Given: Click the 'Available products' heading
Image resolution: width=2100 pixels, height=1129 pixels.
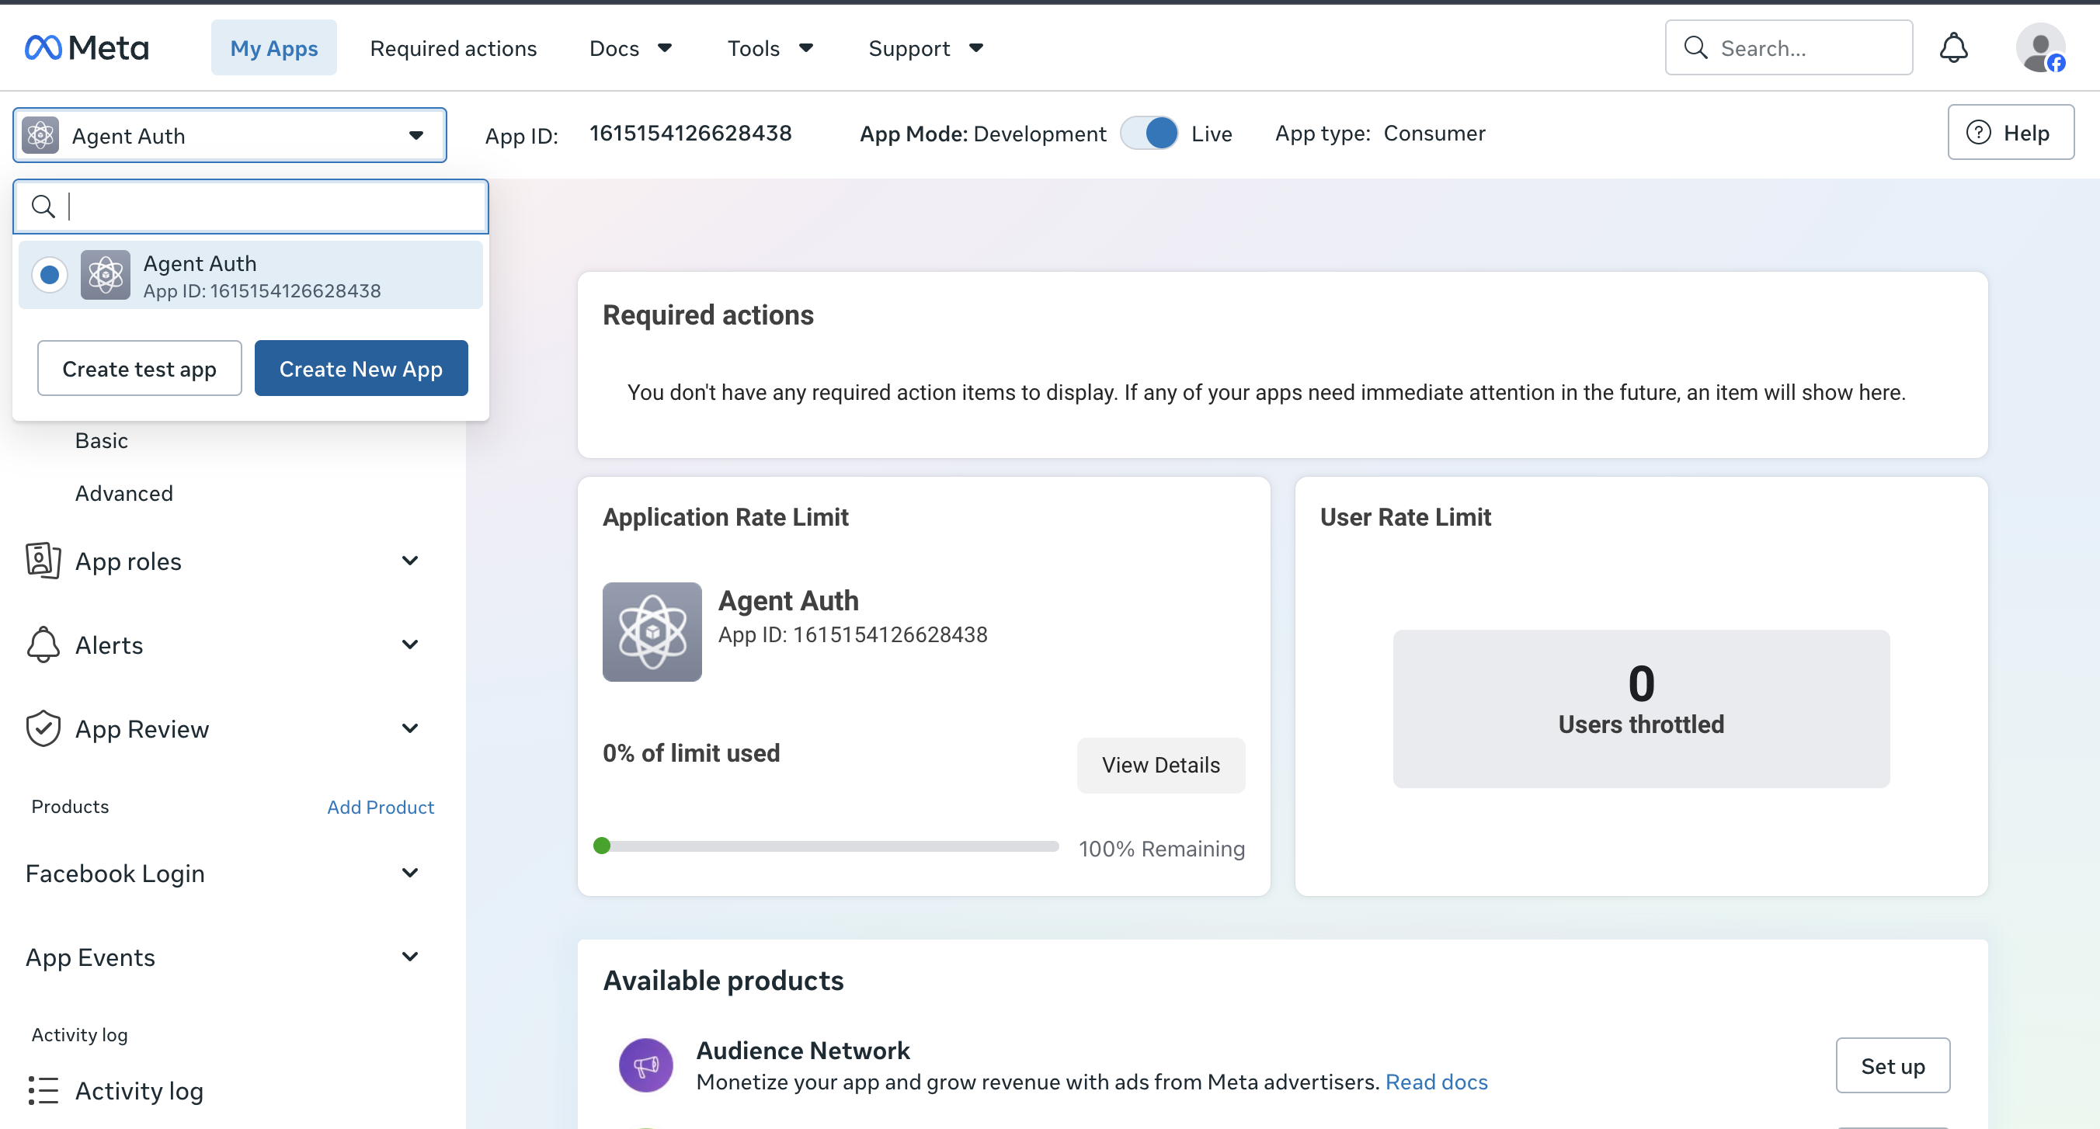Looking at the screenshot, I should [x=723, y=980].
